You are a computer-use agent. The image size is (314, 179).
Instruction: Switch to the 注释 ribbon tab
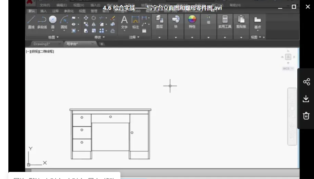click(55, 11)
